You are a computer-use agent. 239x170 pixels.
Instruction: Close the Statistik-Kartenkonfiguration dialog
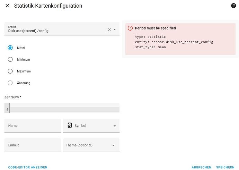(7, 6)
